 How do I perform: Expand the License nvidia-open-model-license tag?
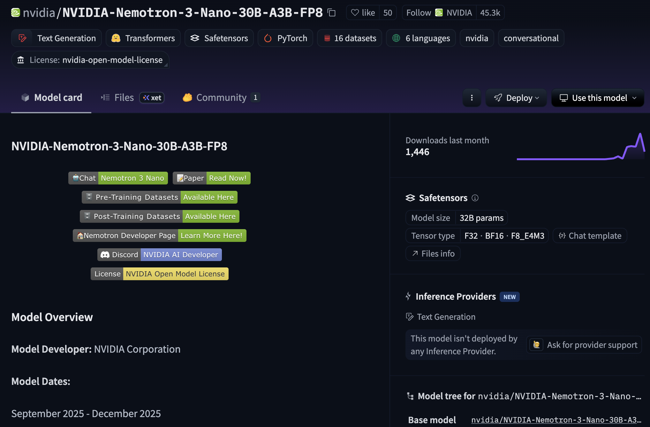point(90,60)
